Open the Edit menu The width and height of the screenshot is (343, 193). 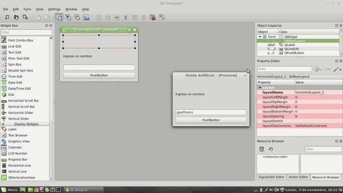click(x=16, y=9)
